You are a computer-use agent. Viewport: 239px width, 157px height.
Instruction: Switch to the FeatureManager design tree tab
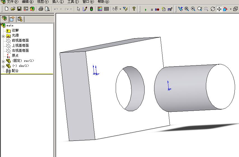4,19
